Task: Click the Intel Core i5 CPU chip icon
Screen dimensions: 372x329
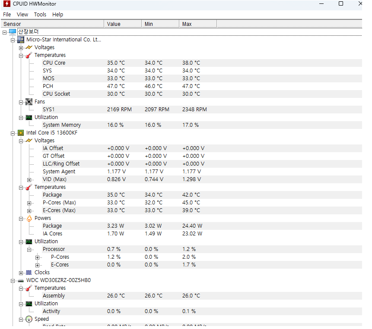Action: (21, 133)
